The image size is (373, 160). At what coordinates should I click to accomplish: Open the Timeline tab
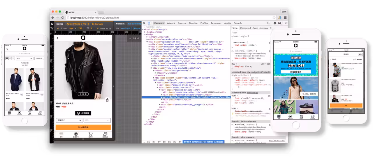pyautogui.click(x=193, y=23)
